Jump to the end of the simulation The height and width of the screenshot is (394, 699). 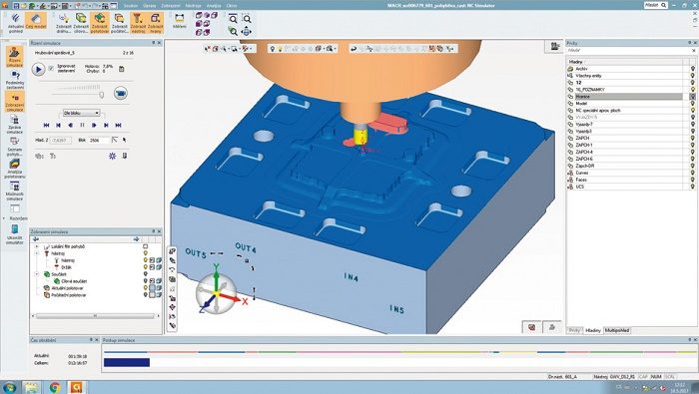118,126
